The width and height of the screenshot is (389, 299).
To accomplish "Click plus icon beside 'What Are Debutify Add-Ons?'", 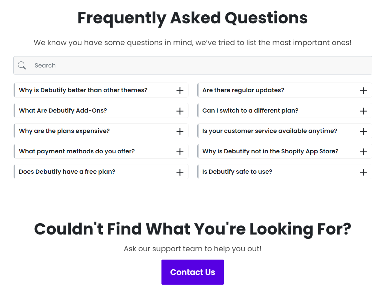I will click(x=180, y=111).
